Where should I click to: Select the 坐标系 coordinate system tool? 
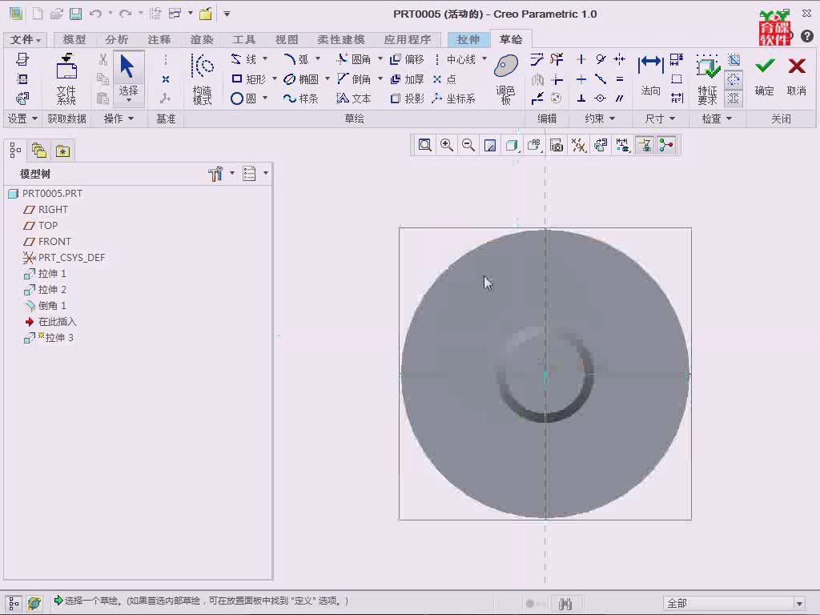click(x=454, y=98)
